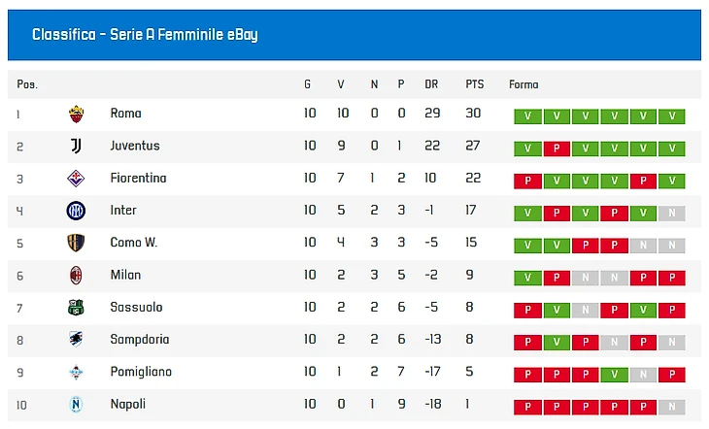The width and height of the screenshot is (709, 429).
Task: Click Juventus's red P form badge
Action: pos(557,149)
